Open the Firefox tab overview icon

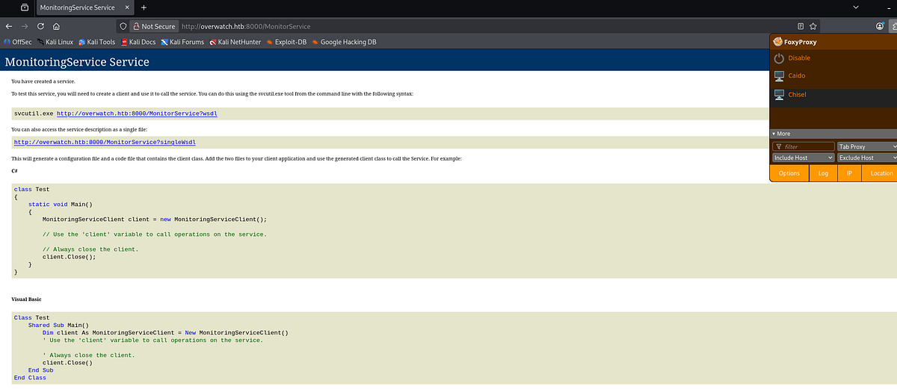click(24, 7)
